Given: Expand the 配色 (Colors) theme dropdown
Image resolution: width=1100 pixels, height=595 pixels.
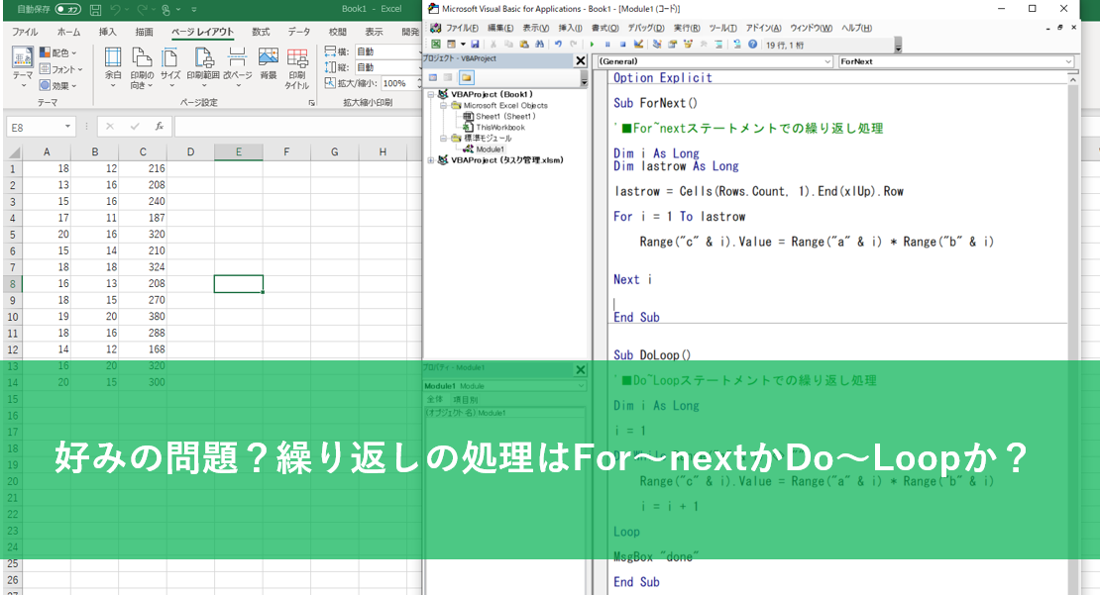Looking at the screenshot, I should click(62, 52).
